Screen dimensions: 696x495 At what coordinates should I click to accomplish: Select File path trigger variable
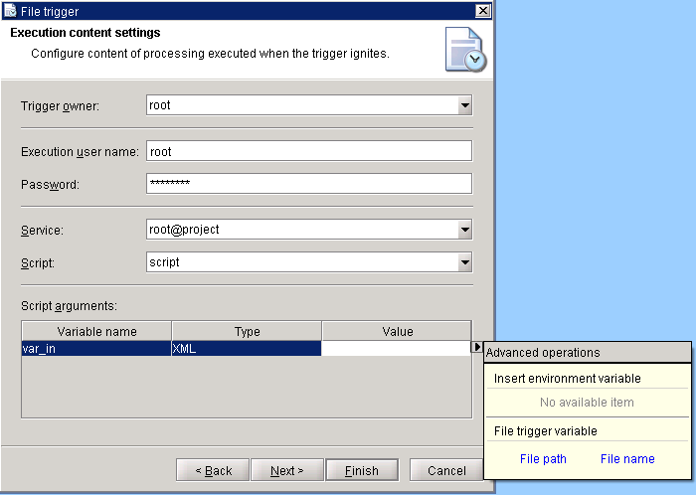pos(543,459)
